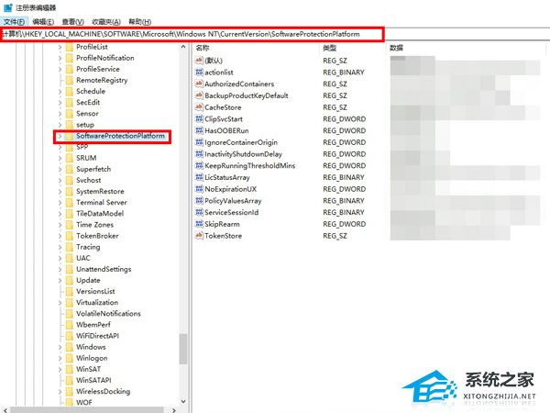The width and height of the screenshot is (550, 413).
Task: Open the 文件(F) menu
Action: point(14,22)
